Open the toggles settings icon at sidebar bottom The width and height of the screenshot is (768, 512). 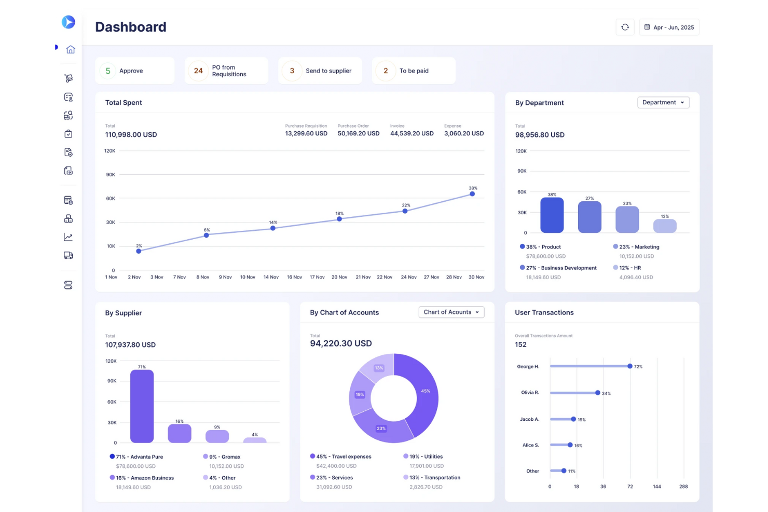[68, 285]
